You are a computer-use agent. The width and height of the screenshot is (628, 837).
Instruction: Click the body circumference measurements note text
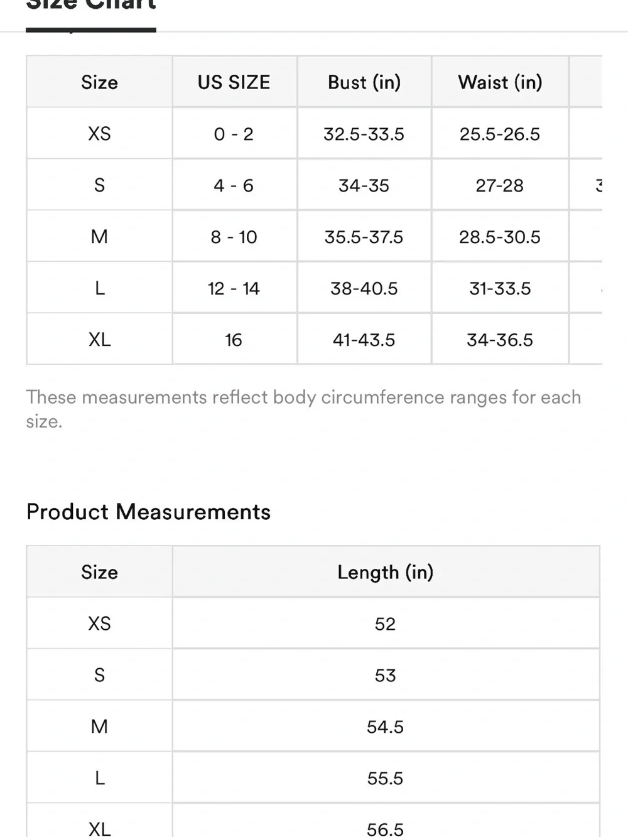[x=303, y=409]
